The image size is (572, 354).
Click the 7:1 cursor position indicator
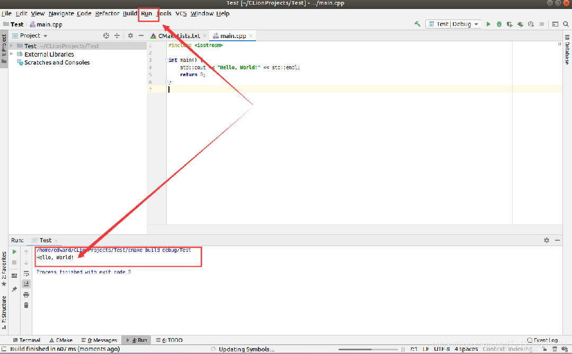(x=413, y=349)
